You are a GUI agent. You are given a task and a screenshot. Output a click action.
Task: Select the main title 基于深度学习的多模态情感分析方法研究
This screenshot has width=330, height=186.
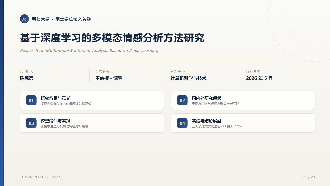click(x=112, y=38)
